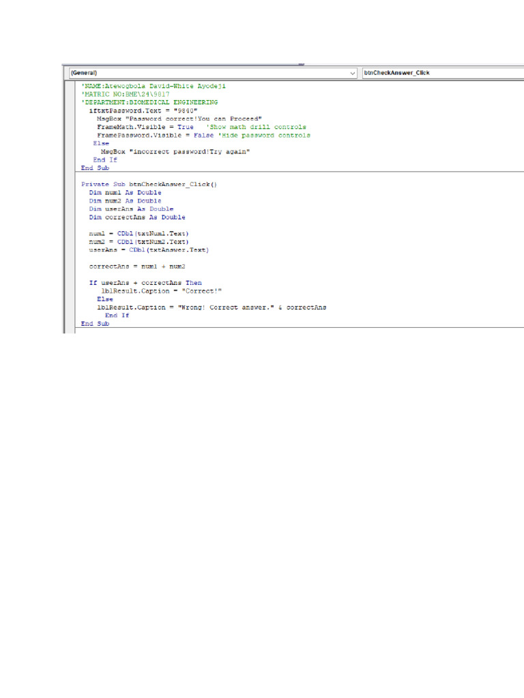Screen dimensions: 524x698
Task: Click the lblResult.Caption = "Correct!" line
Action: pos(161,291)
